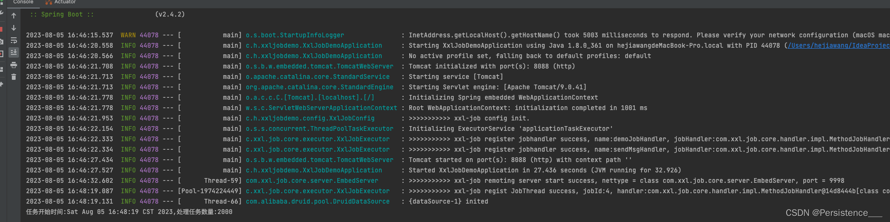
Task: Click 'Tomcat started on port(s): 8088' message
Action: (x=521, y=160)
